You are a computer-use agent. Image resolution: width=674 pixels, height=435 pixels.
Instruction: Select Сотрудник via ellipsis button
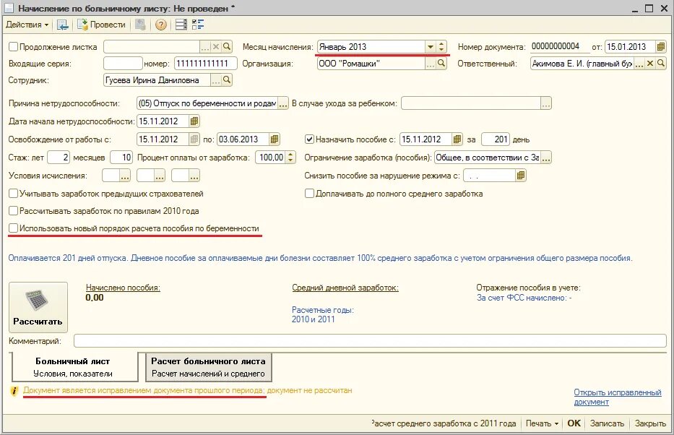(x=216, y=80)
